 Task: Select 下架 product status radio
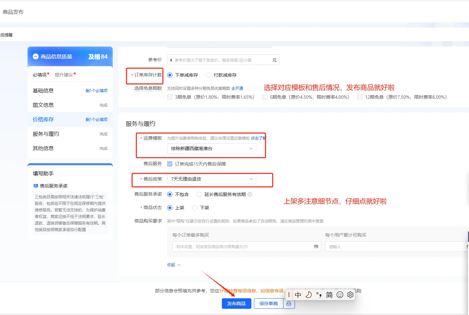point(195,208)
